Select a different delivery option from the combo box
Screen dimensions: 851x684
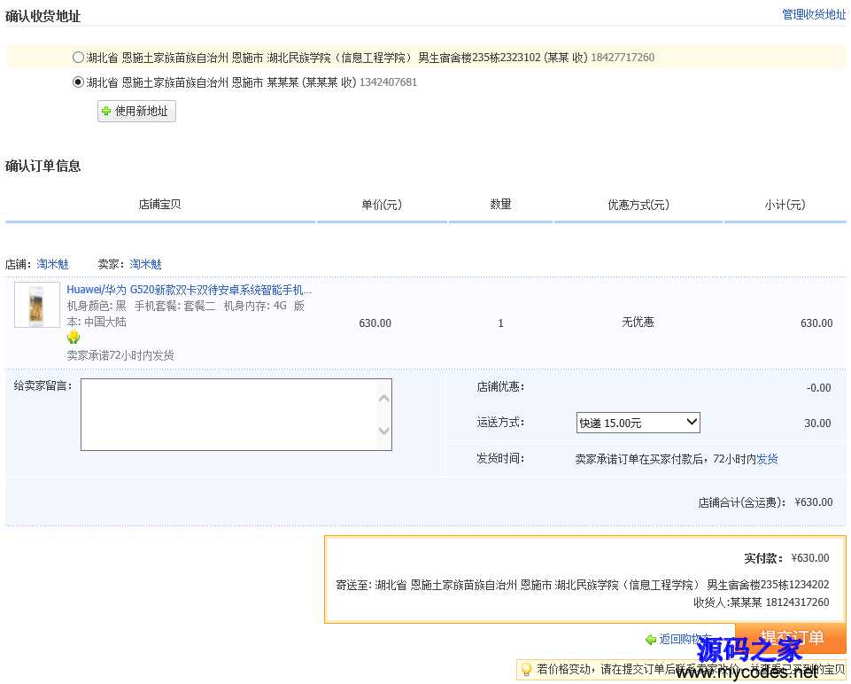point(638,423)
